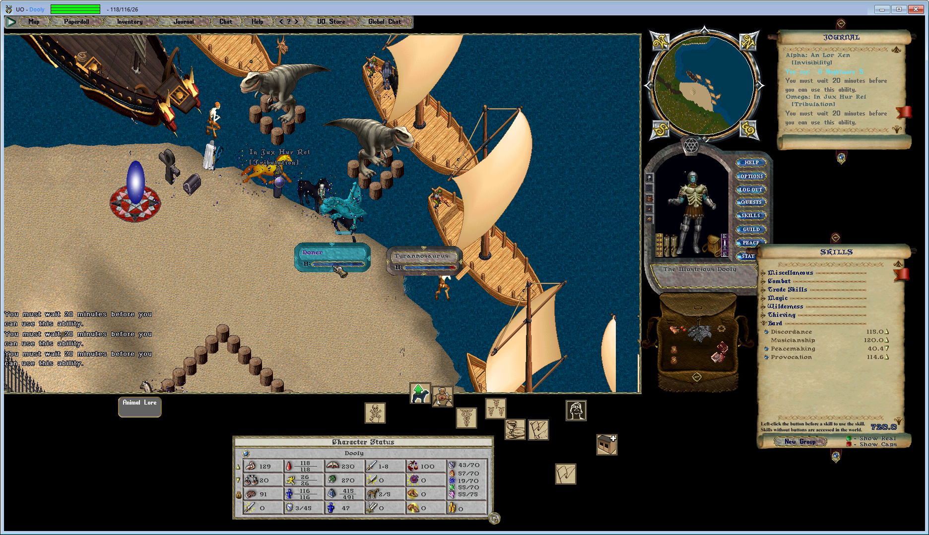Click the triple caduceus mass heal icon

496,409
